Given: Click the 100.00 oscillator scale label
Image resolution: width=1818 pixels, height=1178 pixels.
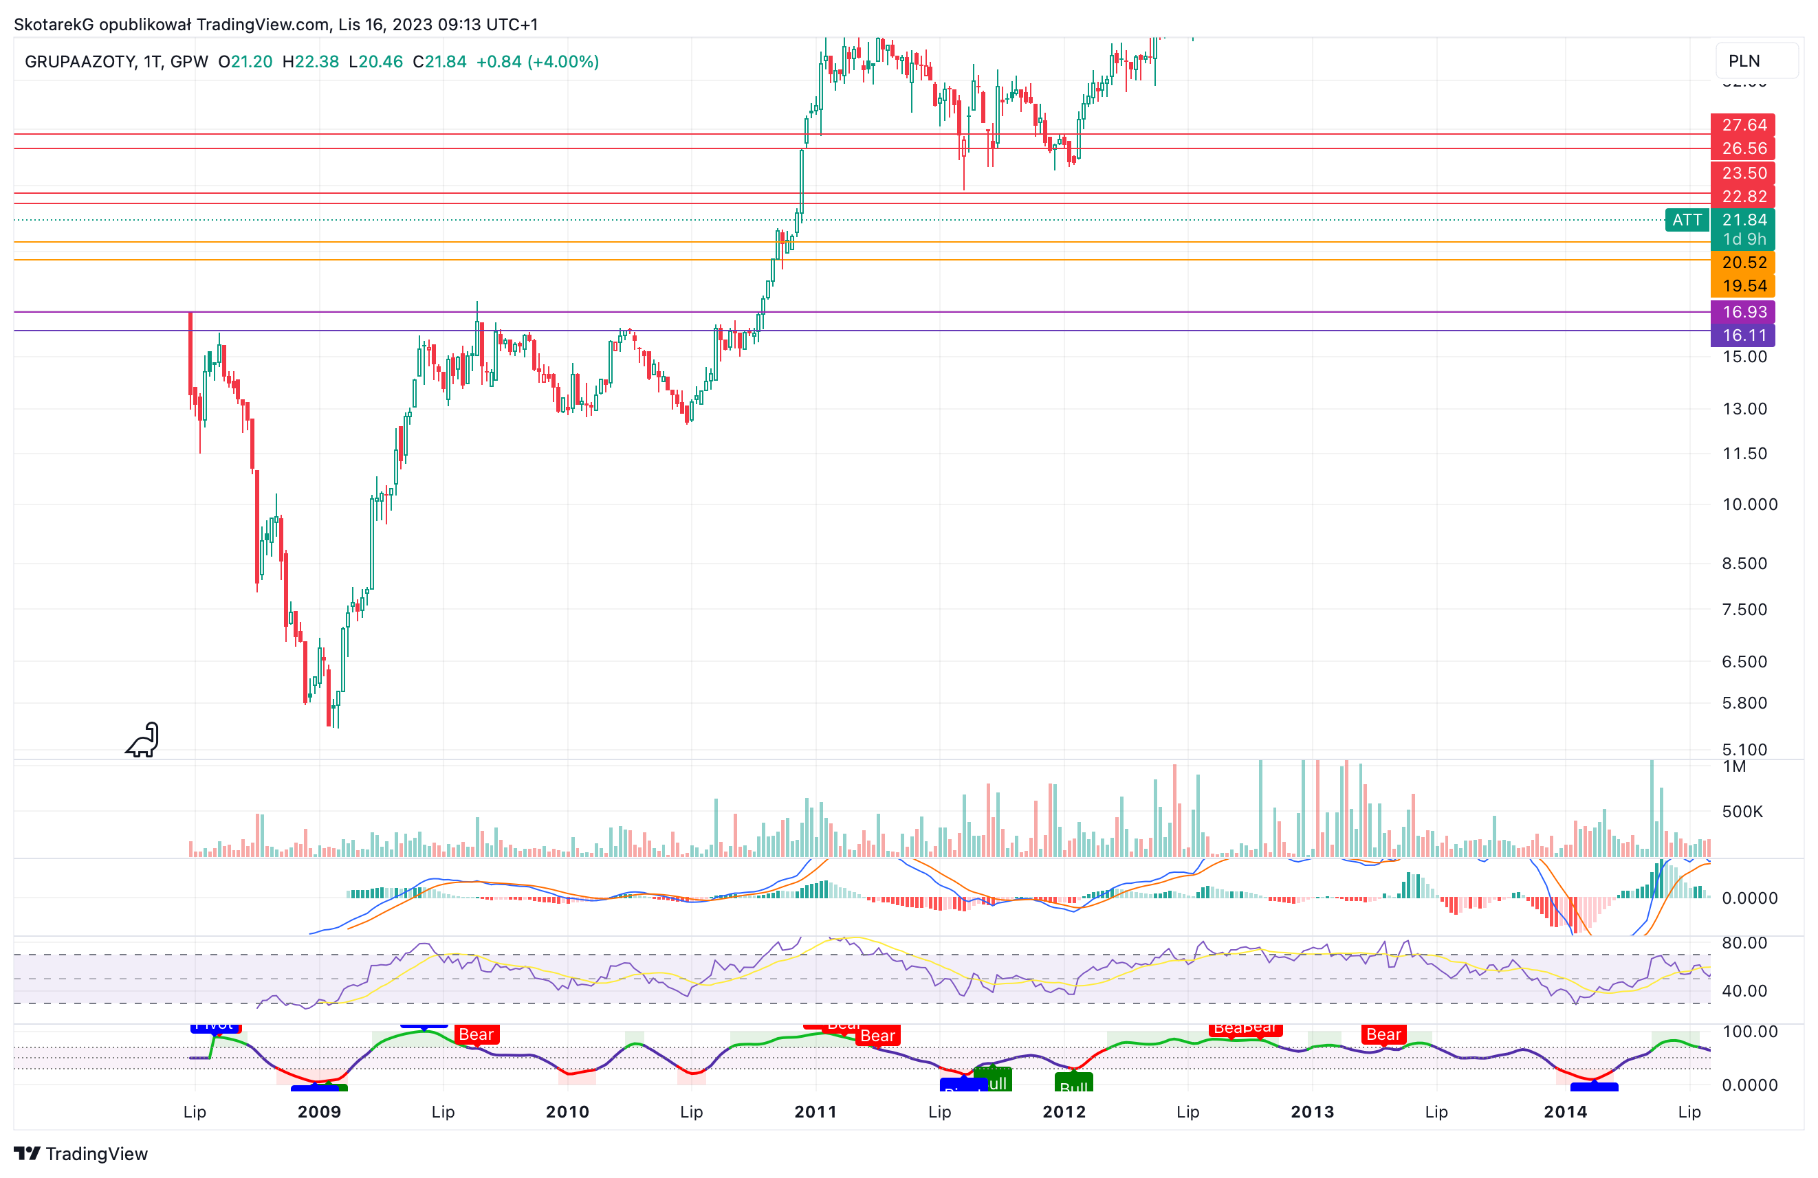Looking at the screenshot, I should (x=1750, y=1032).
